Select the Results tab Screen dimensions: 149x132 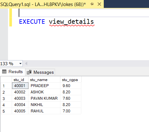pyautogui.click(x=13, y=72)
